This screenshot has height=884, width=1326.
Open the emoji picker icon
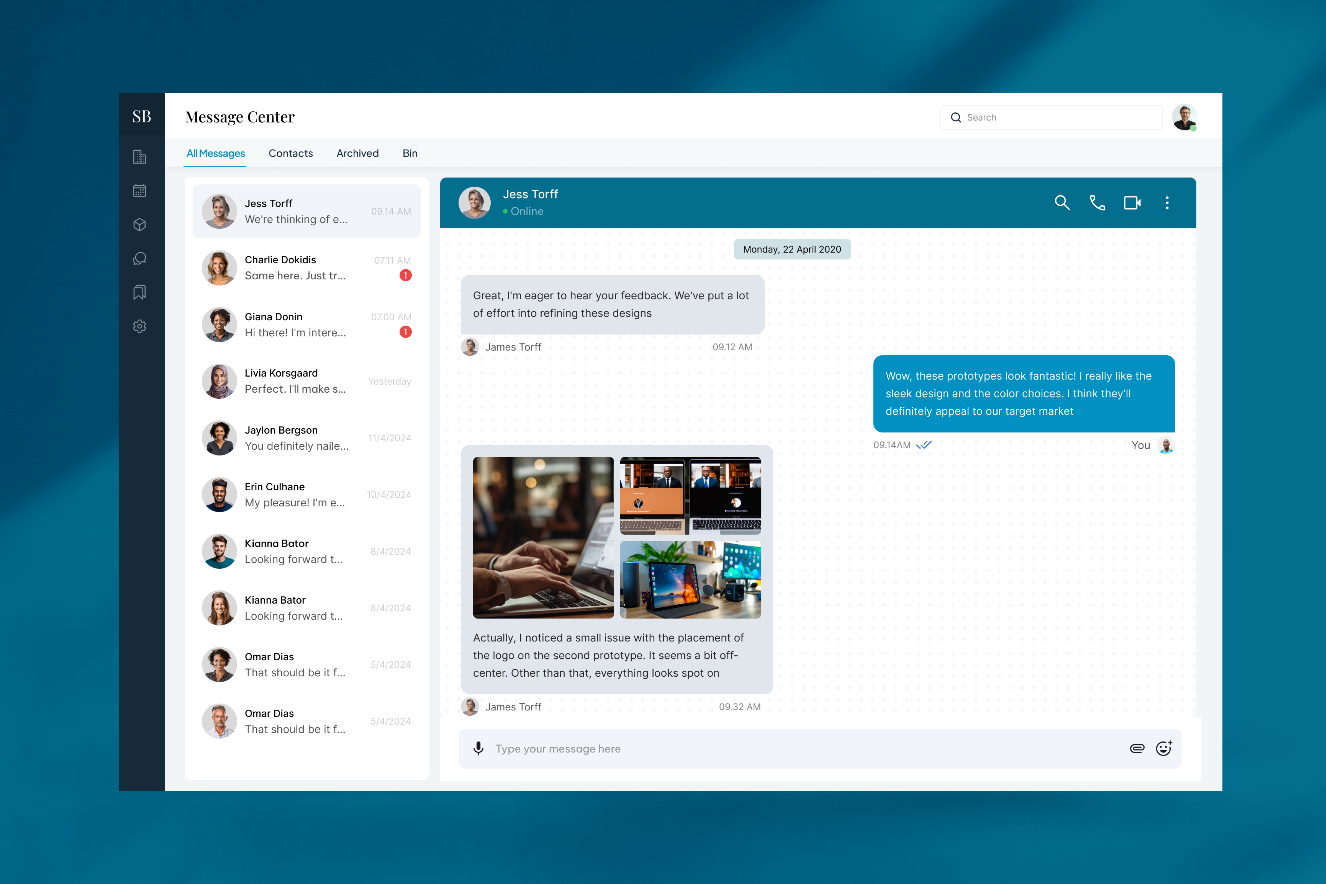pos(1164,748)
